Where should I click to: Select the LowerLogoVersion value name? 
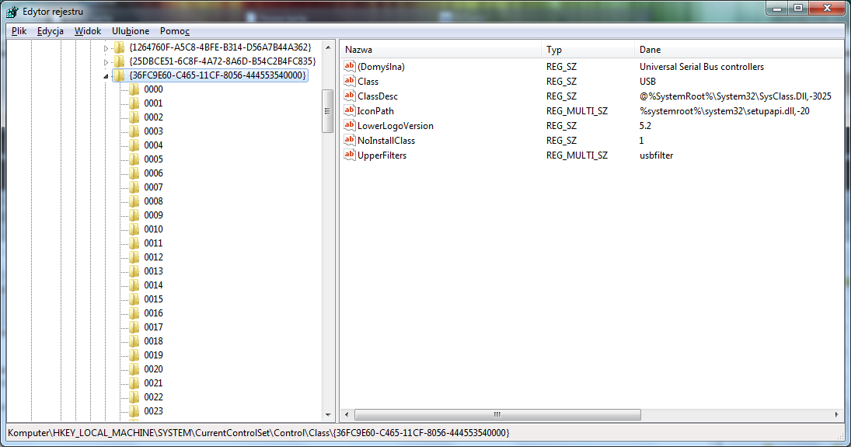click(x=395, y=125)
